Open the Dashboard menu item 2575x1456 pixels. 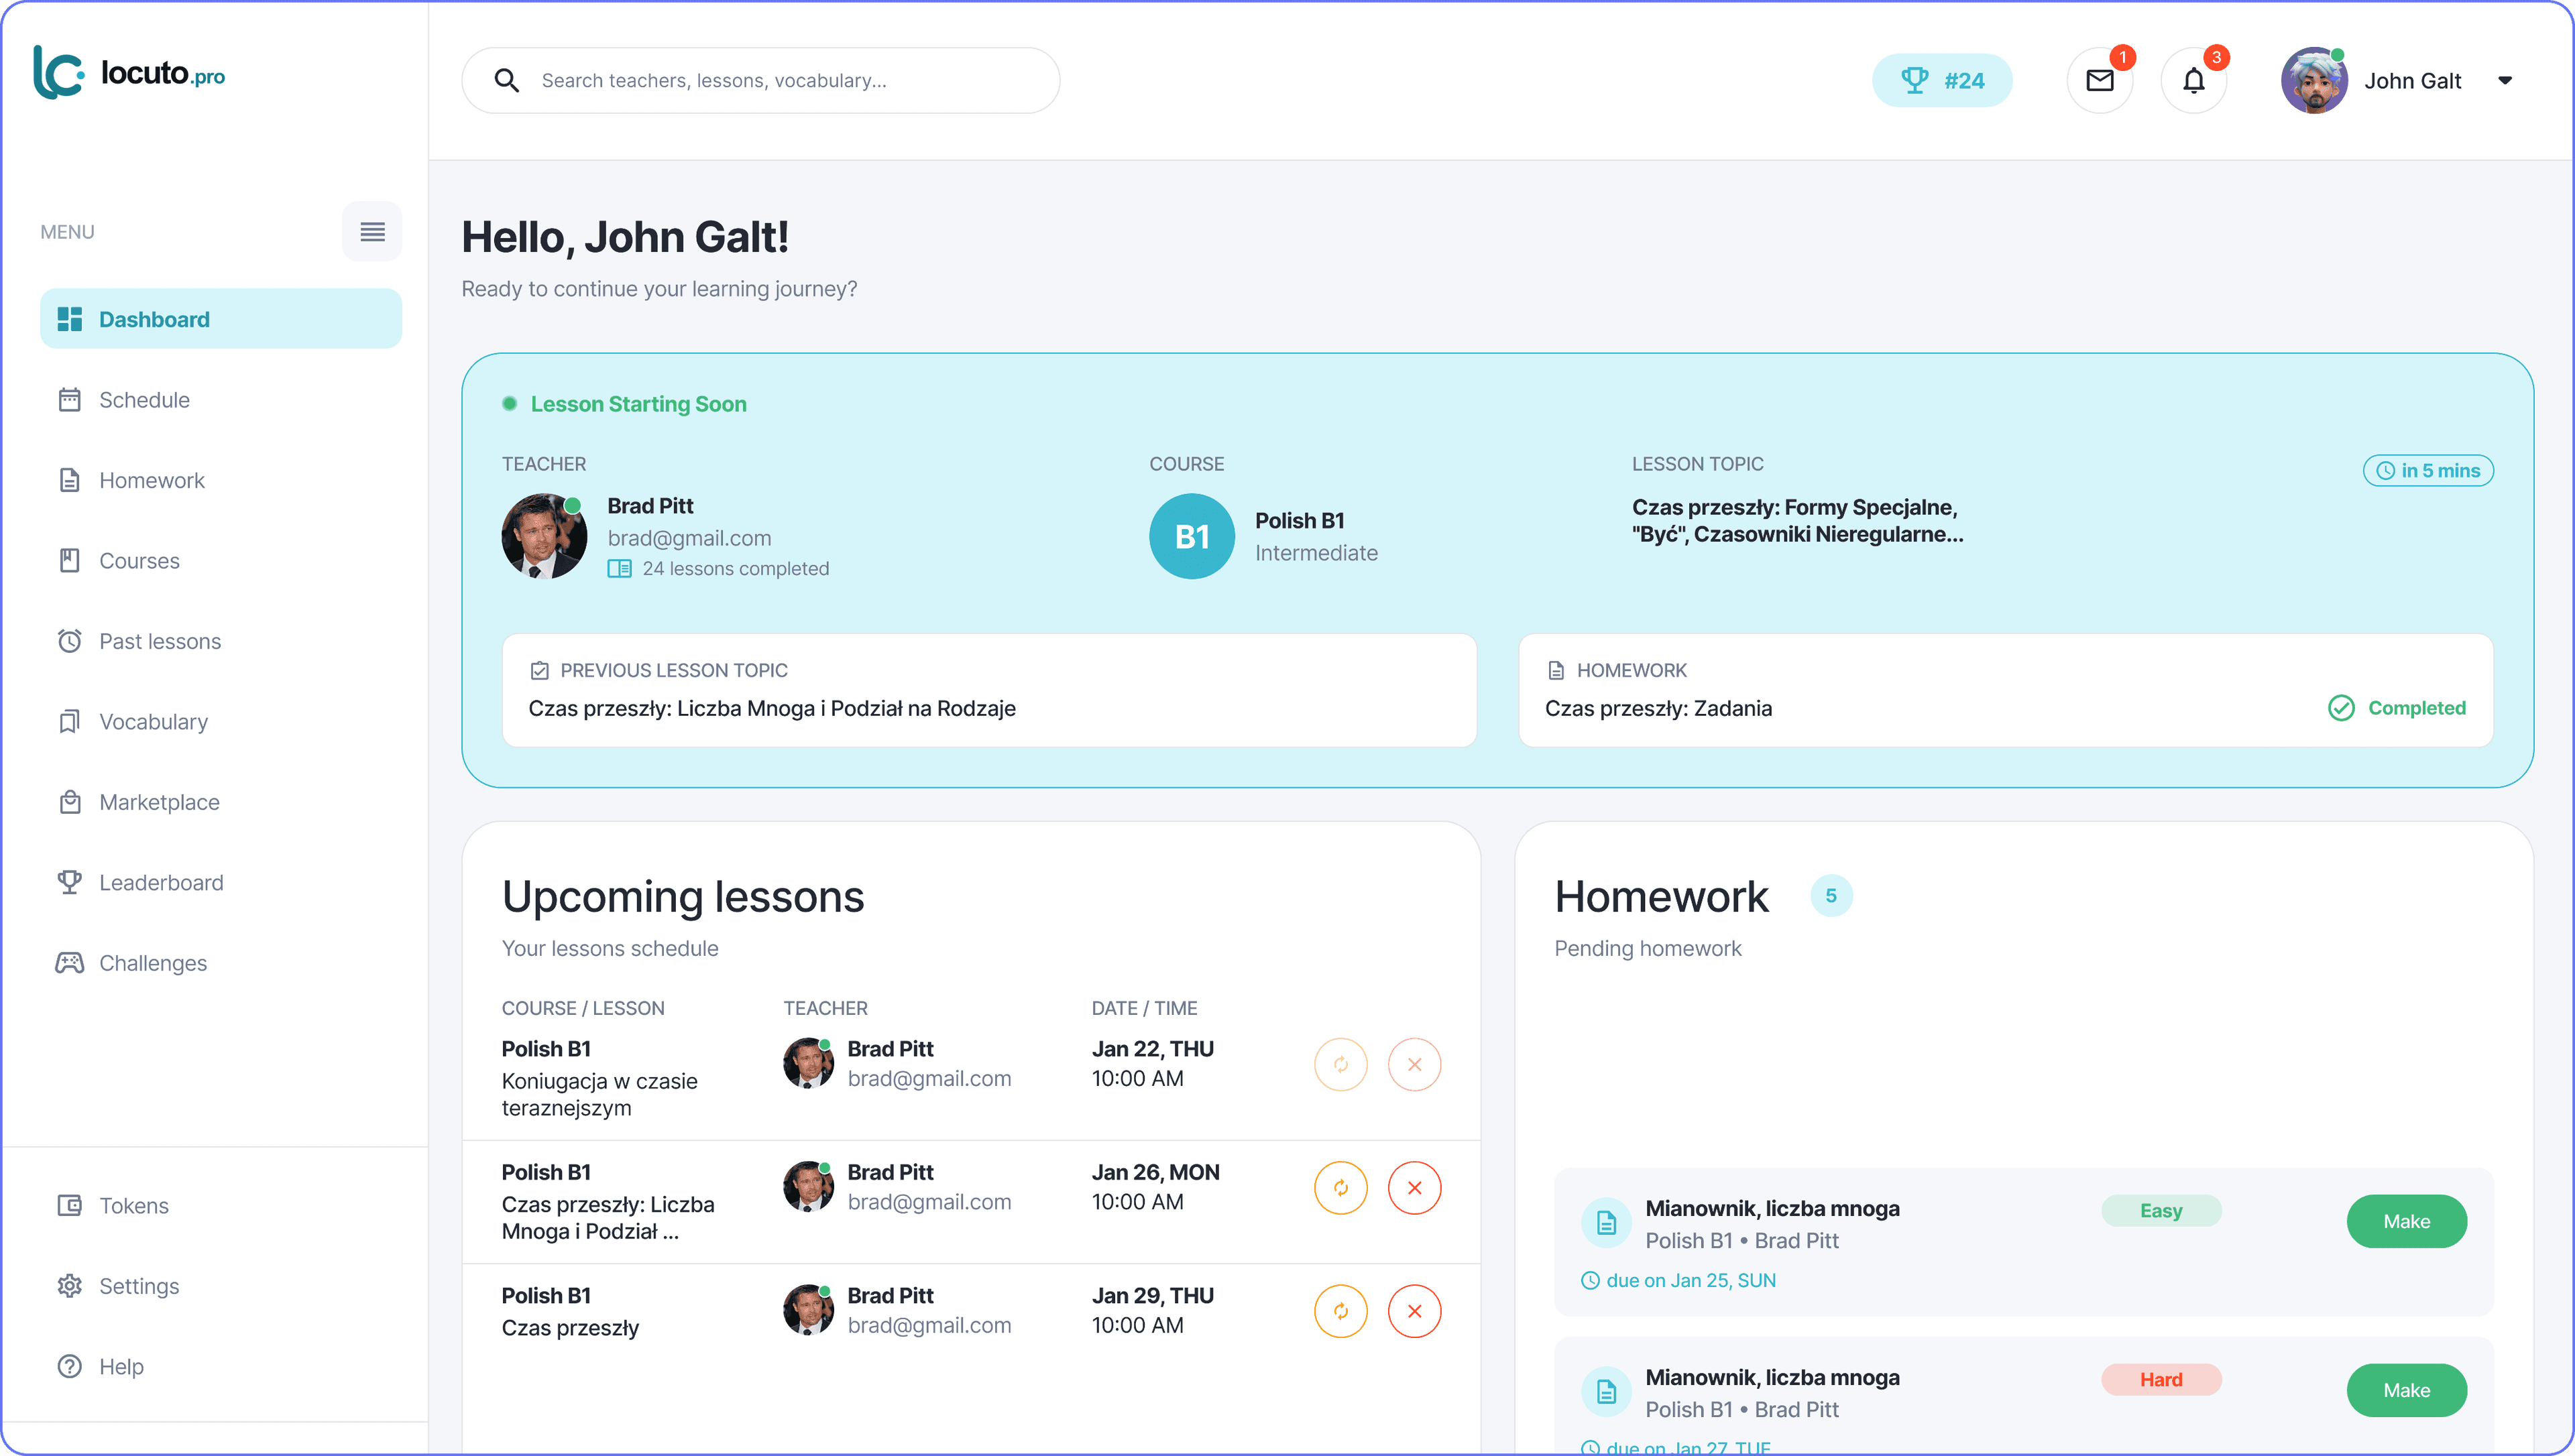pos(221,319)
